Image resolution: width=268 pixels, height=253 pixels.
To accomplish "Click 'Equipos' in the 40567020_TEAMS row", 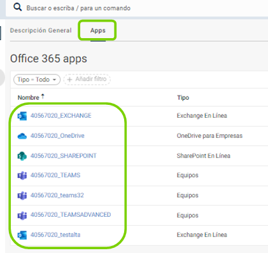I will (188, 175).
